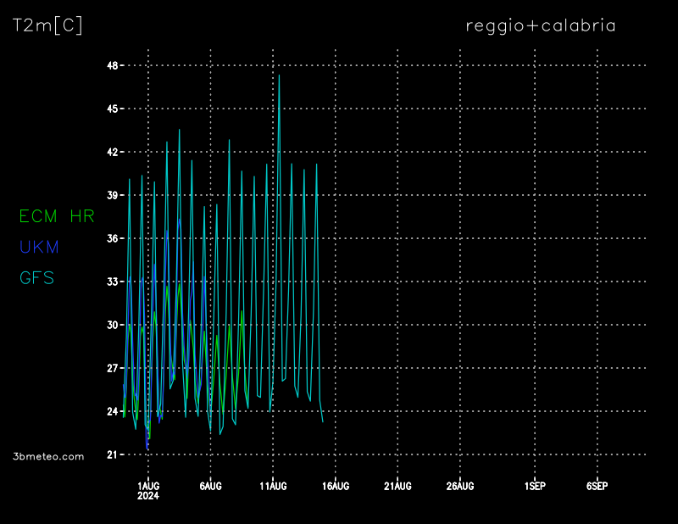This screenshot has width=678, height=524.
Task: Click the 30 degree y-axis label
Action: click(x=112, y=325)
